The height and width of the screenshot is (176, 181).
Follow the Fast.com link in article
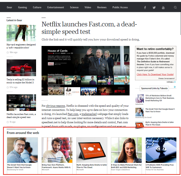[73, 114]
